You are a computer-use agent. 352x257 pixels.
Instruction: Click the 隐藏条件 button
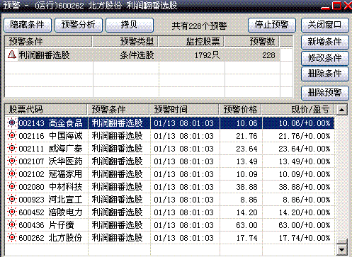[x=28, y=25]
